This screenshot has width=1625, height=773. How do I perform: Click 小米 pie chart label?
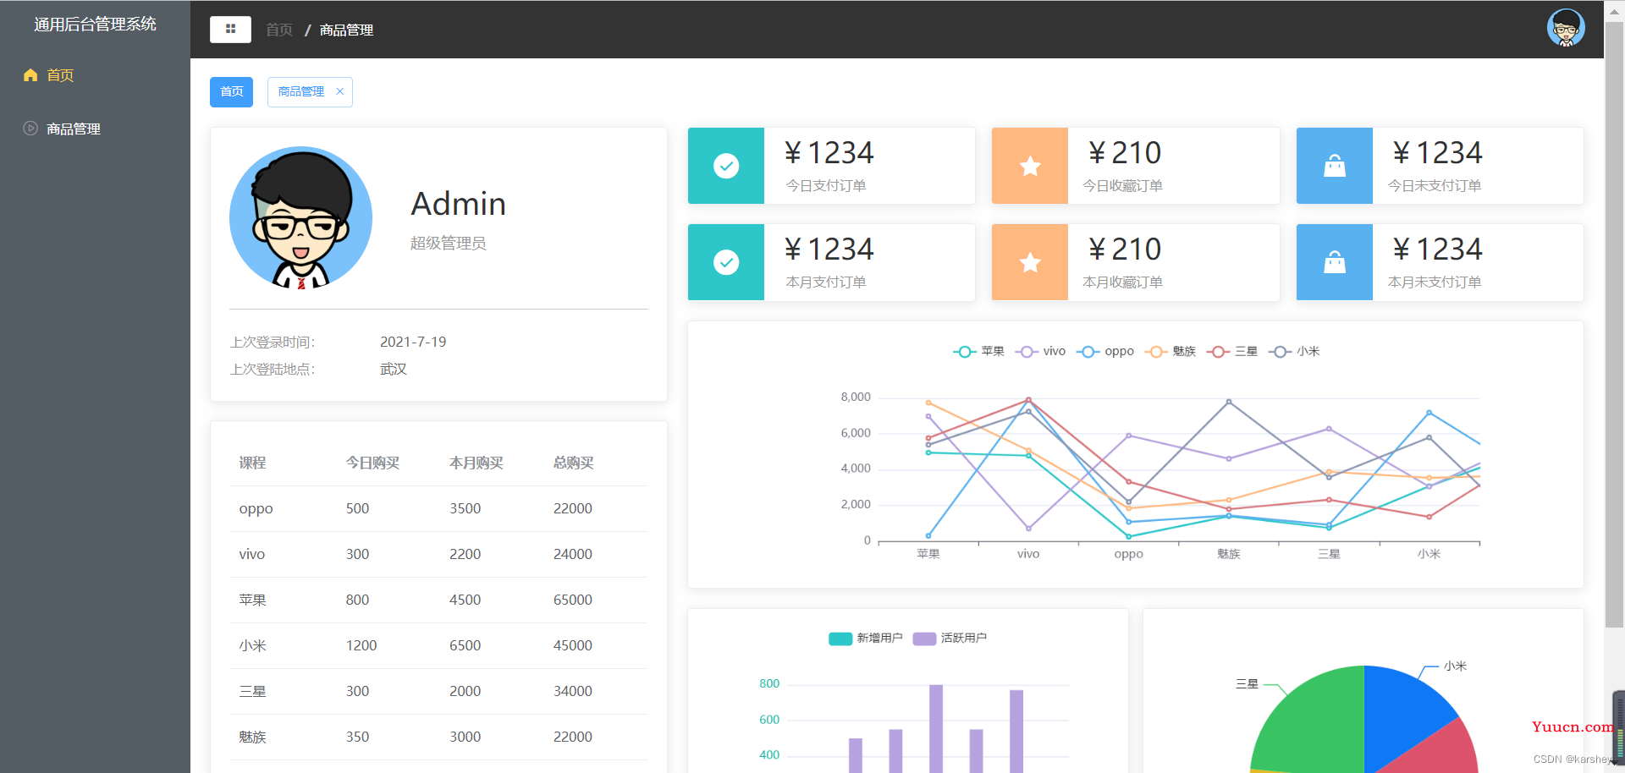point(1455,666)
